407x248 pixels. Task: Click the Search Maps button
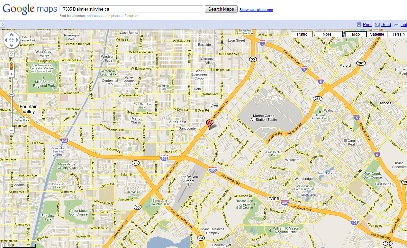point(221,9)
